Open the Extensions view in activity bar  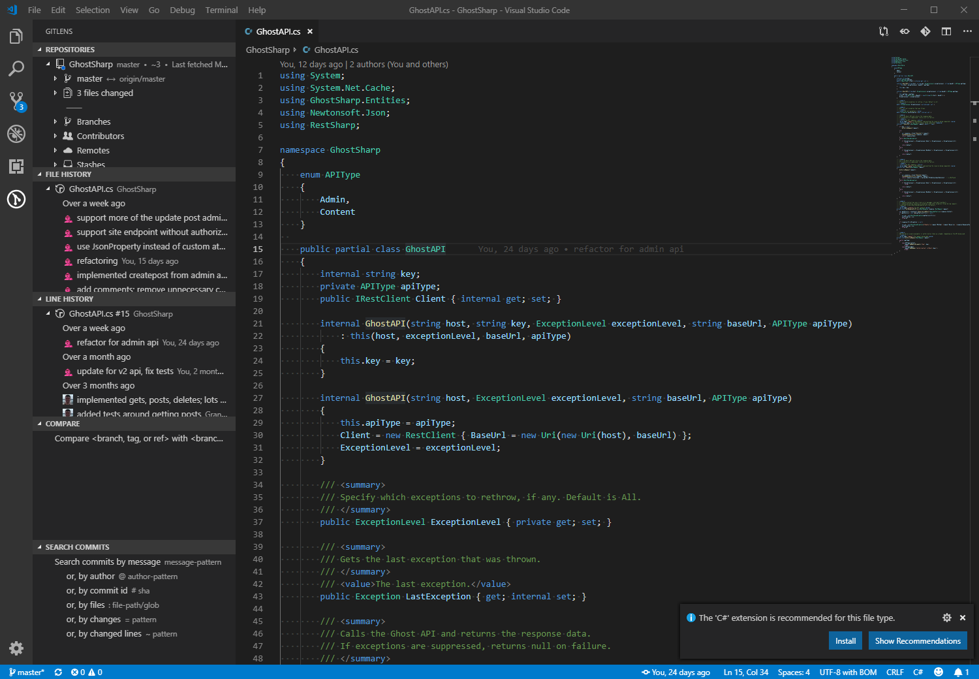click(x=16, y=166)
